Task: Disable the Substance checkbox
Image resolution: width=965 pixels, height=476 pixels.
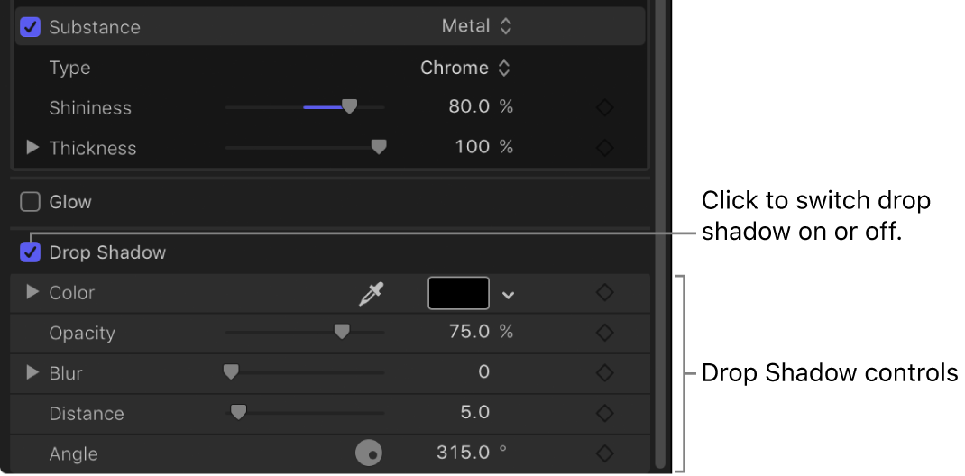Action: (x=31, y=27)
